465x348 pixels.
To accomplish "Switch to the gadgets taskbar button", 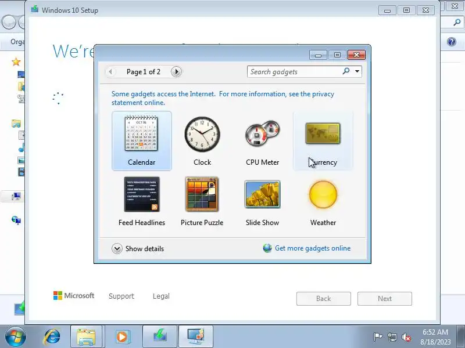I will pyautogui.click(x=196, y=337).
